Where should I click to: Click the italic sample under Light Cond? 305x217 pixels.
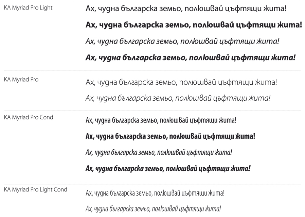tap(153, 209)
